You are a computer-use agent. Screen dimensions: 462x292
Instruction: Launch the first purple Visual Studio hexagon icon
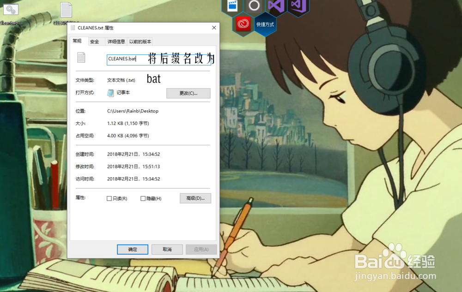coord(276,6)
